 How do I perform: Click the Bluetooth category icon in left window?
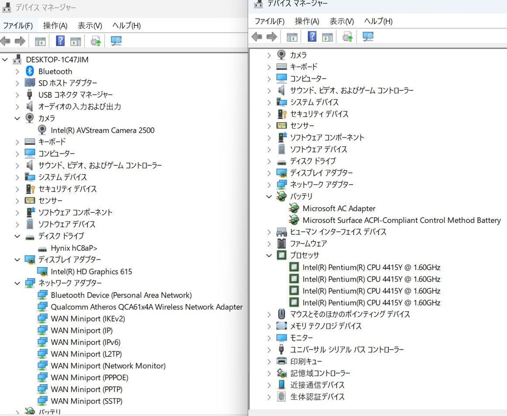(x=30, y=71)
